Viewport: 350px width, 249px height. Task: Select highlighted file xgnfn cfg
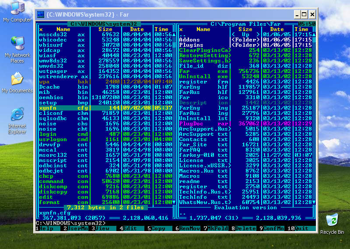105,108
